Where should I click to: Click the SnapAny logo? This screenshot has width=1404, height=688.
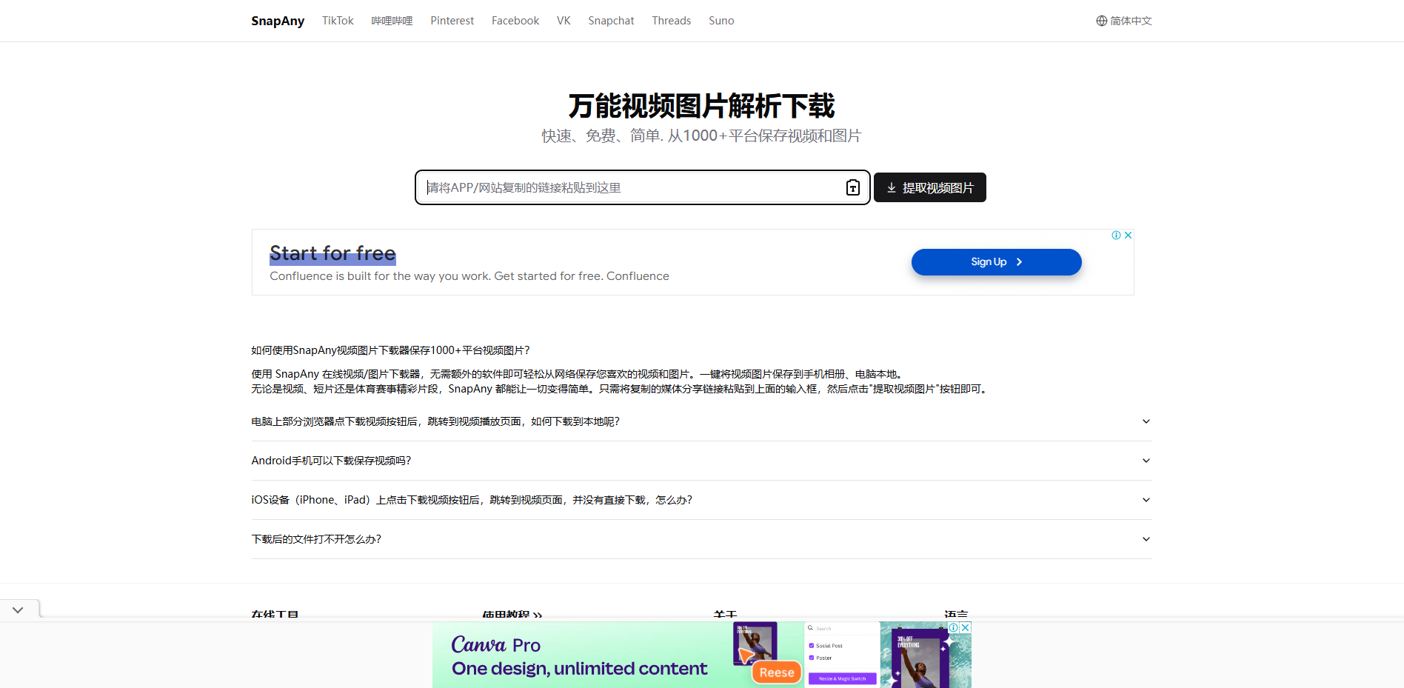point(278,21)
